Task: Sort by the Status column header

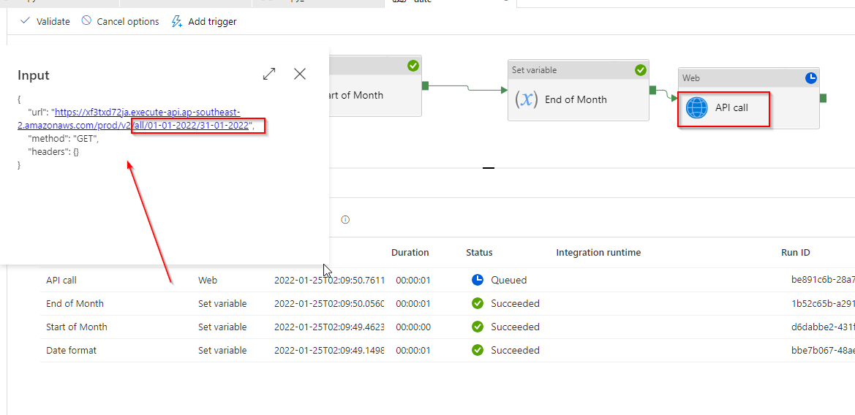Action: 479,253
